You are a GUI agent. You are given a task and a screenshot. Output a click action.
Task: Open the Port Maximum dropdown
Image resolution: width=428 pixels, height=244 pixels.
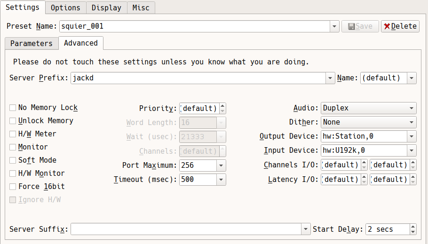pyautogui.click(x=221, y=165)
